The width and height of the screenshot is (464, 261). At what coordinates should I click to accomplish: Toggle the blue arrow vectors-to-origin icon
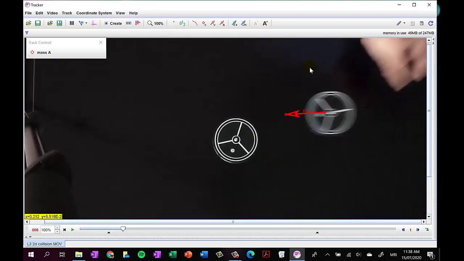(235, 23)
